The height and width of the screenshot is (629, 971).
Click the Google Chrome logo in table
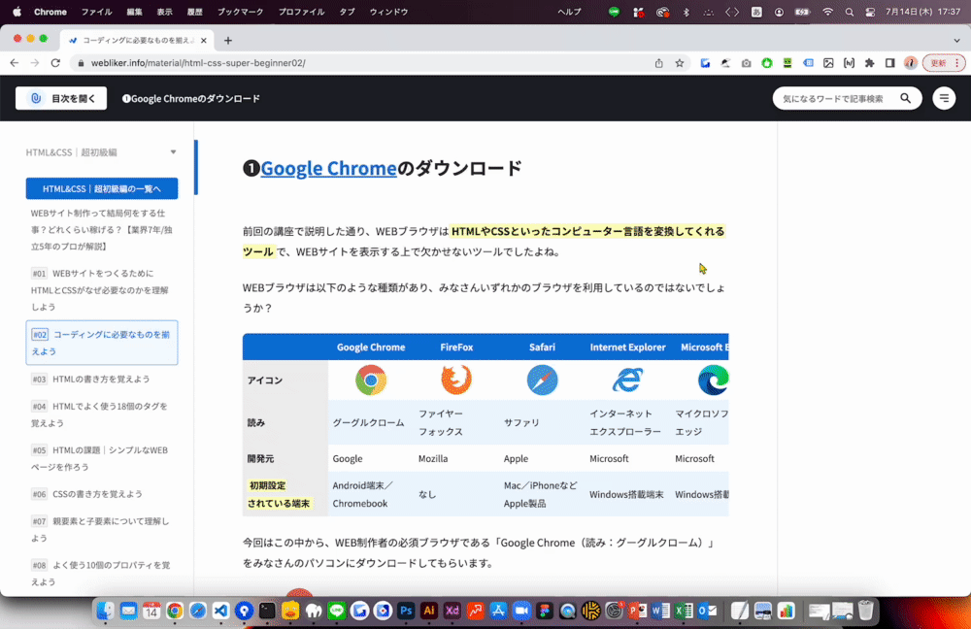tap(371, 381)
